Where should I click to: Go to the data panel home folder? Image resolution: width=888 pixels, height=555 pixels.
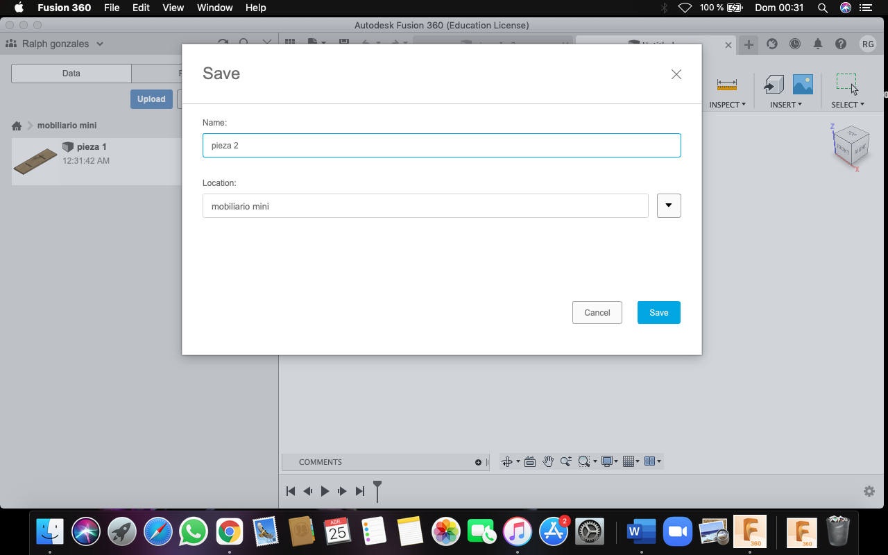click(x=17, y=126)
